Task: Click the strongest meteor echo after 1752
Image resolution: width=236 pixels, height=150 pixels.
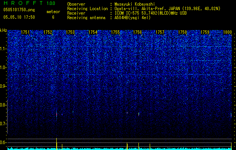Action: tap(57, 115)
